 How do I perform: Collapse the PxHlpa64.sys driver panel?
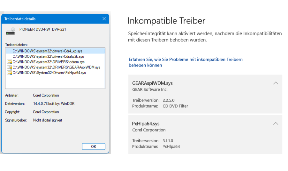click(x=276, y=124)
